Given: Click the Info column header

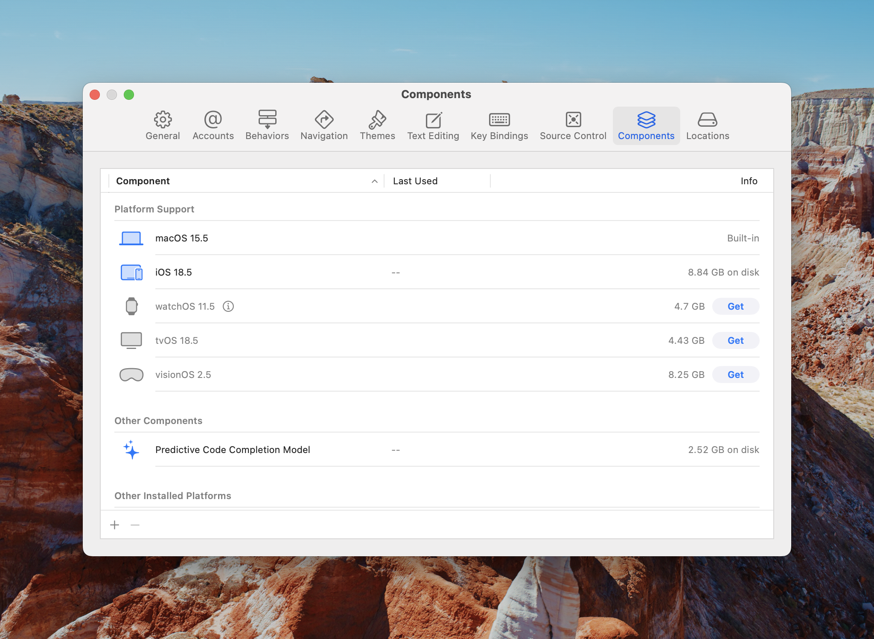Looking at the screenshot, I should click(x=749, y=181).
